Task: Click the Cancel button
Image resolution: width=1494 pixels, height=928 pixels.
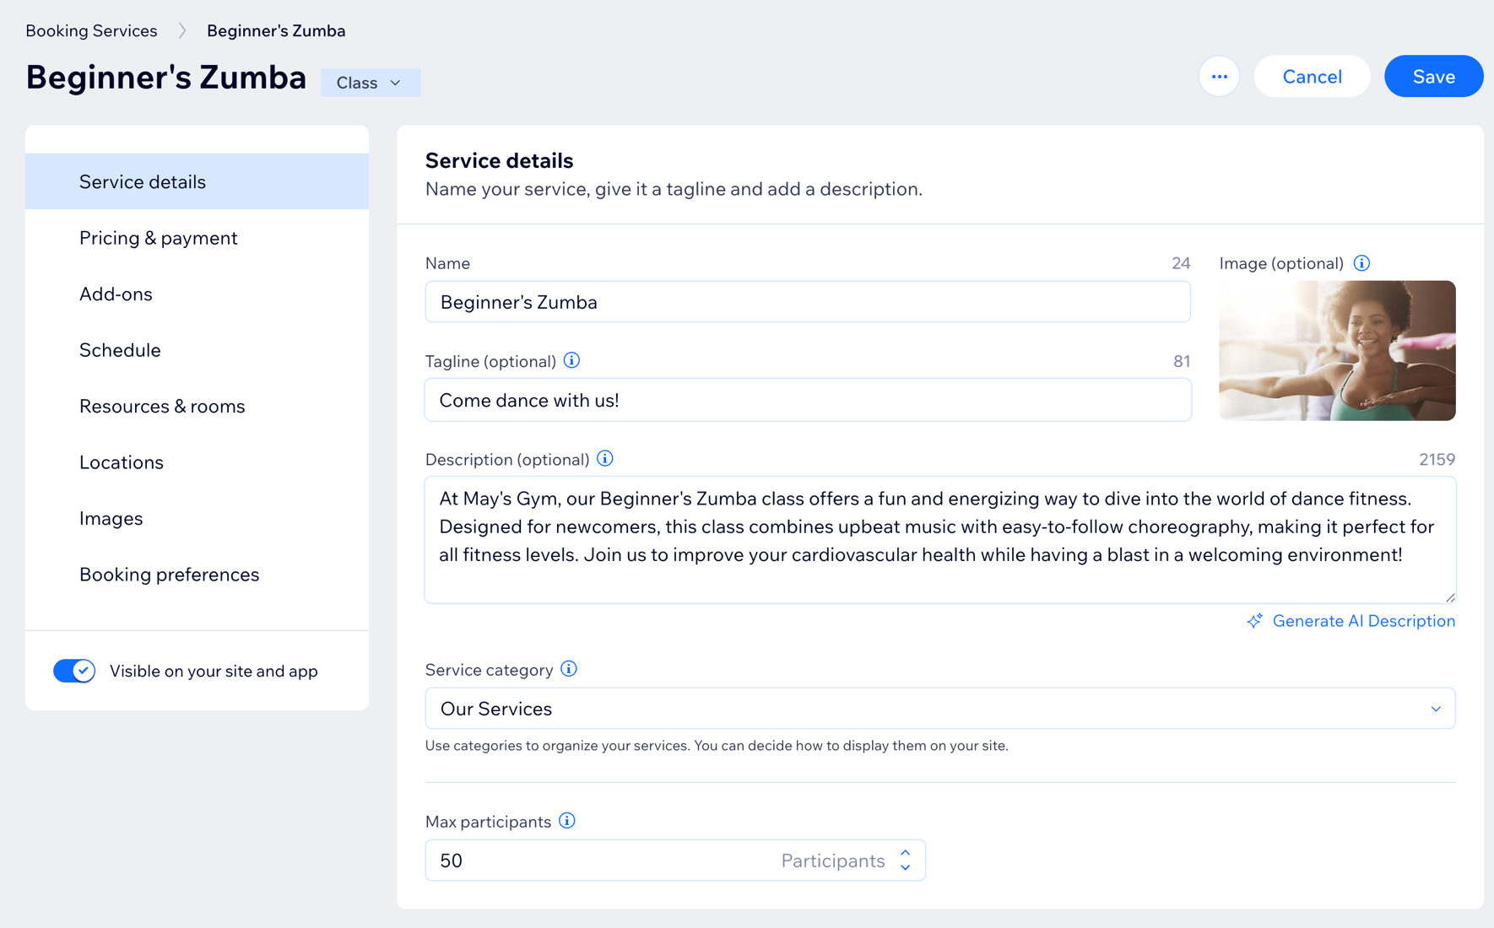Action: pyautogui.click(x=1312, y=77)
